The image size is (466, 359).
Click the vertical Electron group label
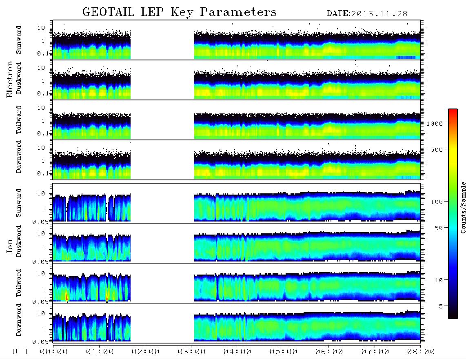pos(10,80)
